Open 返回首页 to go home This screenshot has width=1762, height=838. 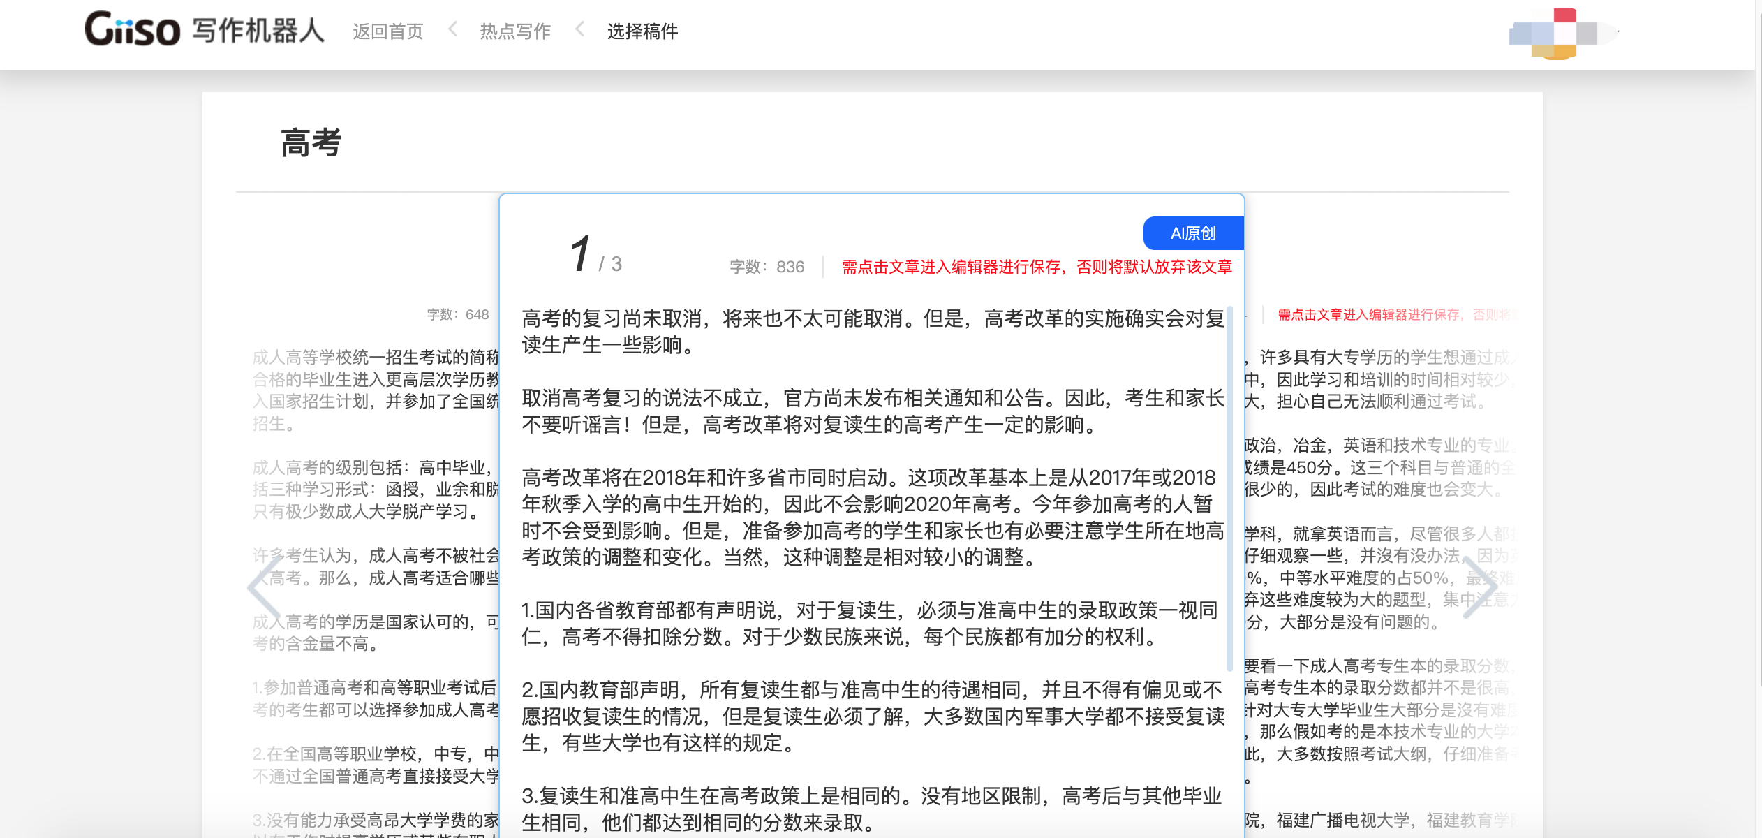pyautogui.click(x=388, y=31)
